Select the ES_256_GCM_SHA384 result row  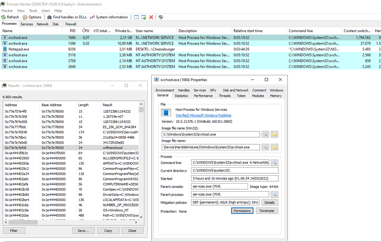pyautogui.click(x=71, y=127)
